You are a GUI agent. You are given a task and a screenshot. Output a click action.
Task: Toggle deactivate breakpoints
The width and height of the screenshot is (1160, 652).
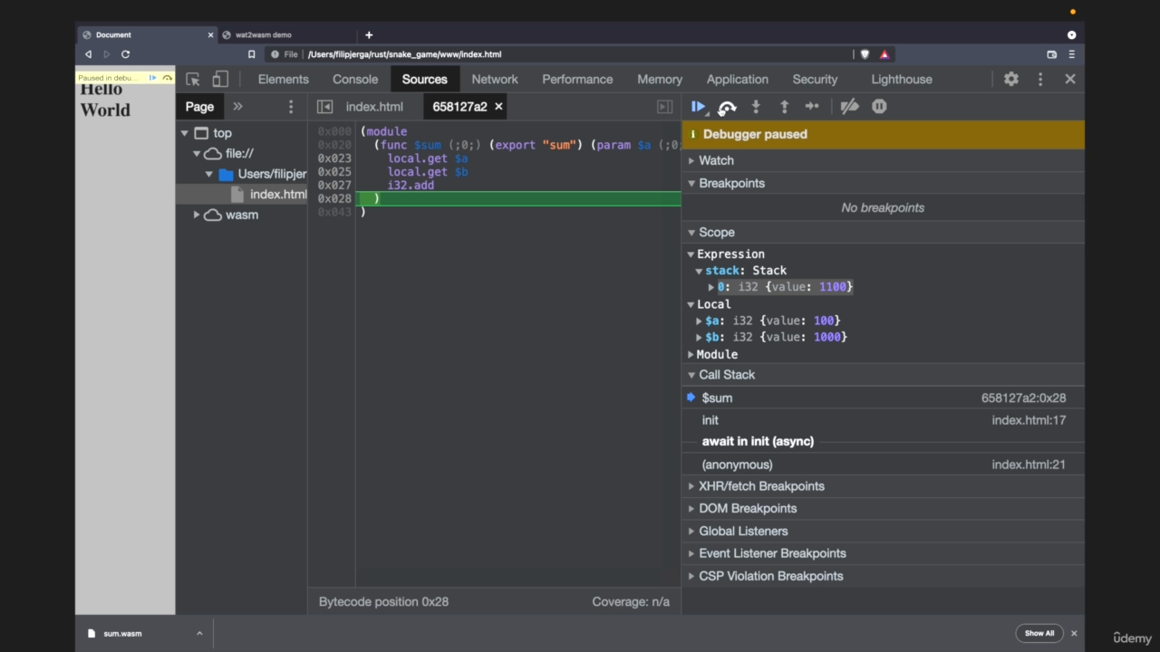(x=849, y=107)
